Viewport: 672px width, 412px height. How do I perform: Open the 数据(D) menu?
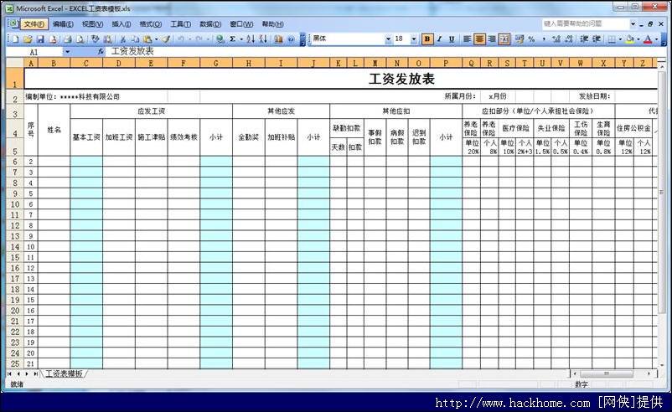click(x=210, y=24)
